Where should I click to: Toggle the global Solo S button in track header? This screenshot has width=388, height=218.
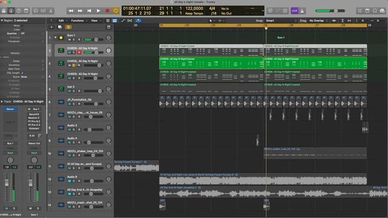(69, 27)
